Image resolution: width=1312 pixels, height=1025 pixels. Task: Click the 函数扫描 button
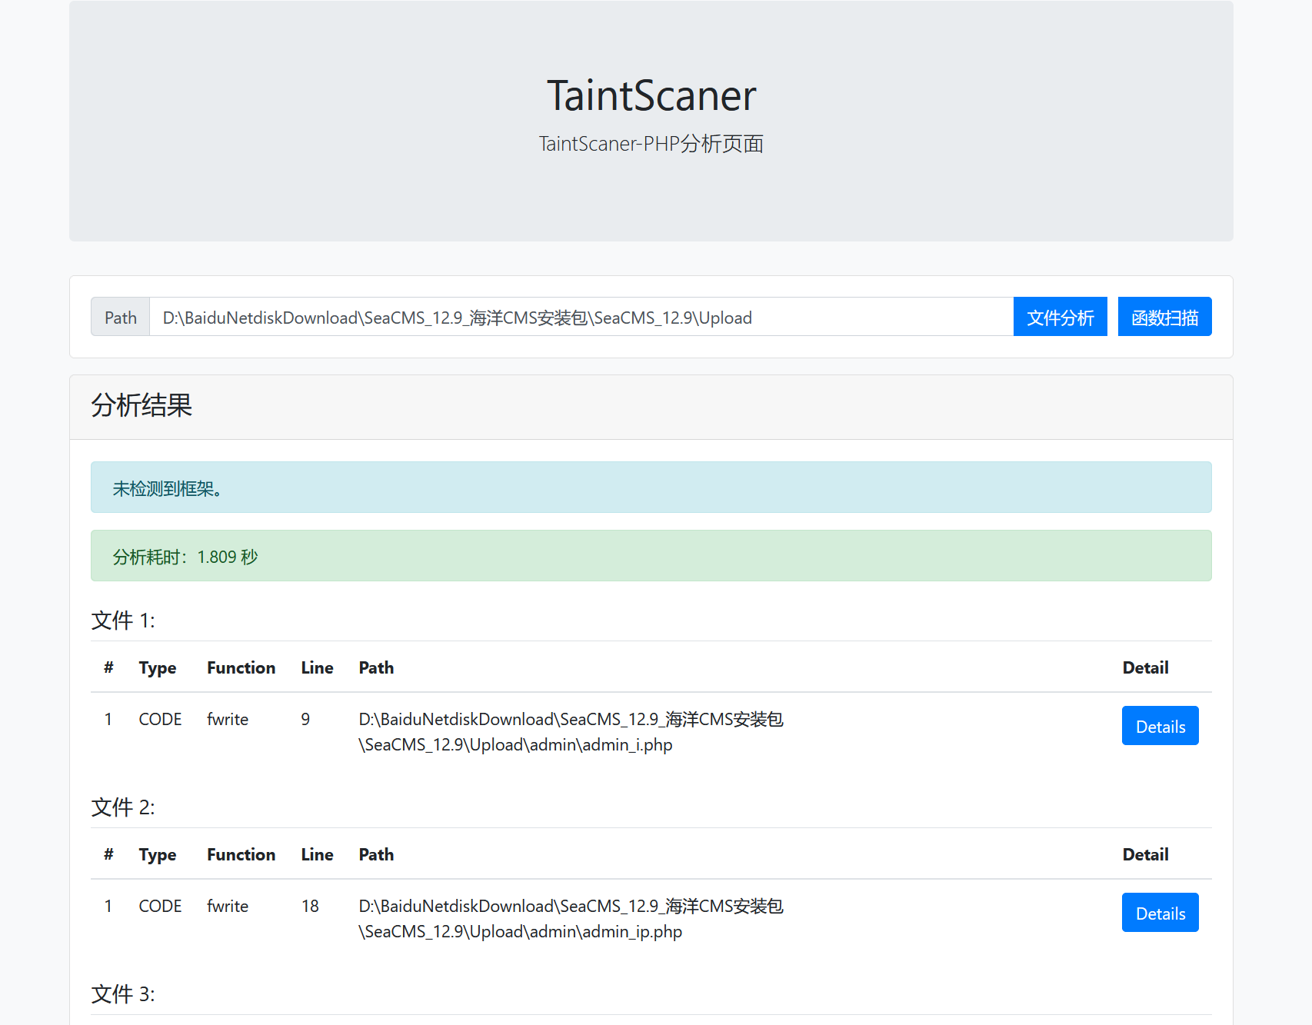pyautogui.click(x=1164, y=317)
